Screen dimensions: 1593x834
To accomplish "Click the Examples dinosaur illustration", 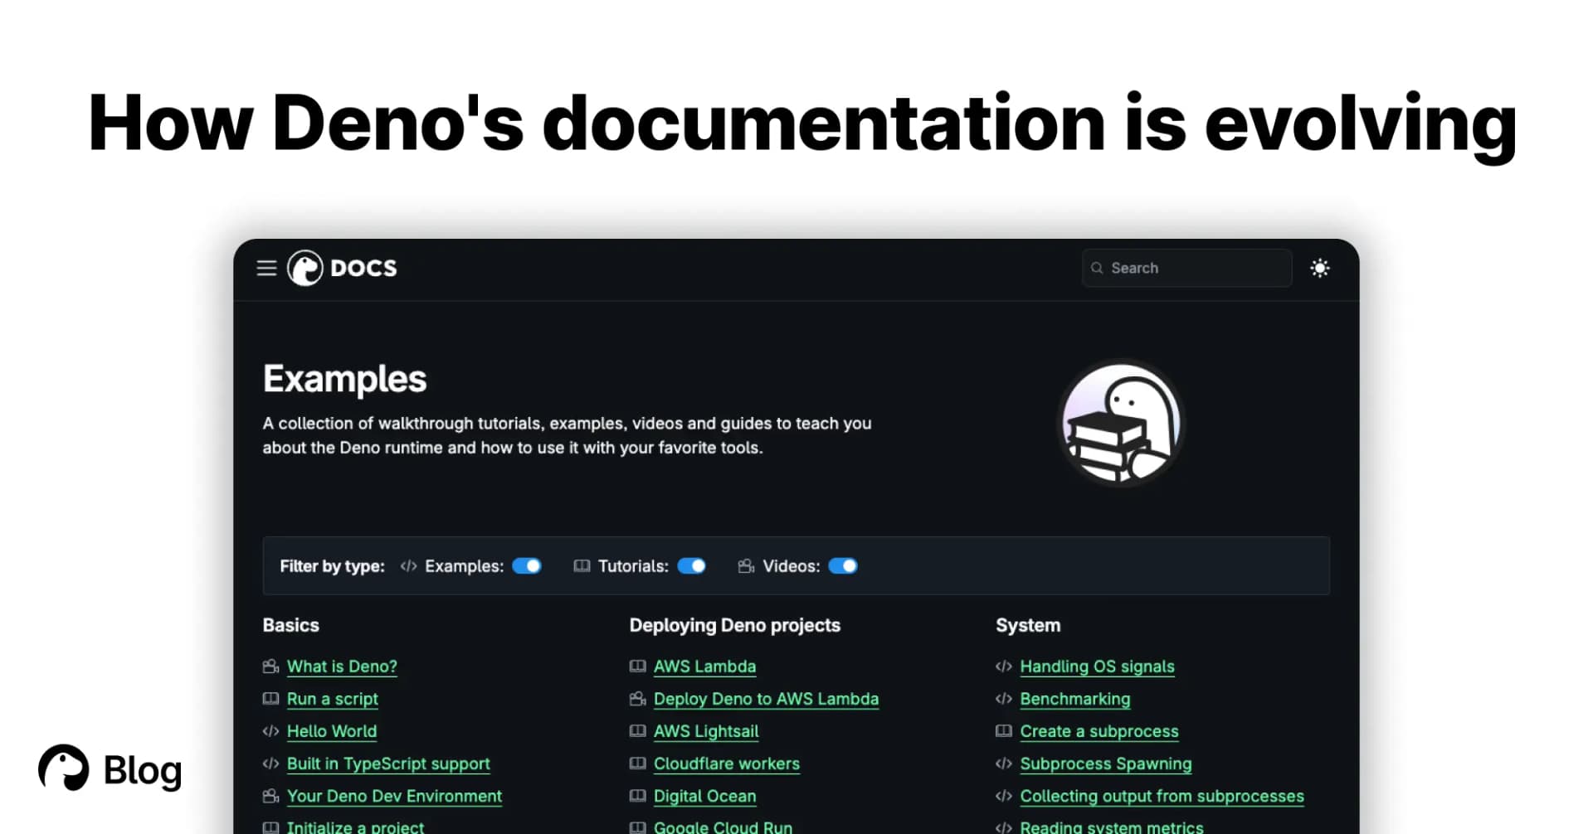I will 1120,424.
